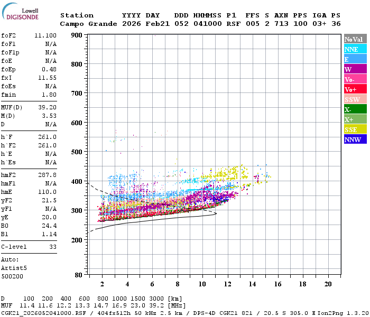Click the 900 km height axis label

(x=77, y=35)
